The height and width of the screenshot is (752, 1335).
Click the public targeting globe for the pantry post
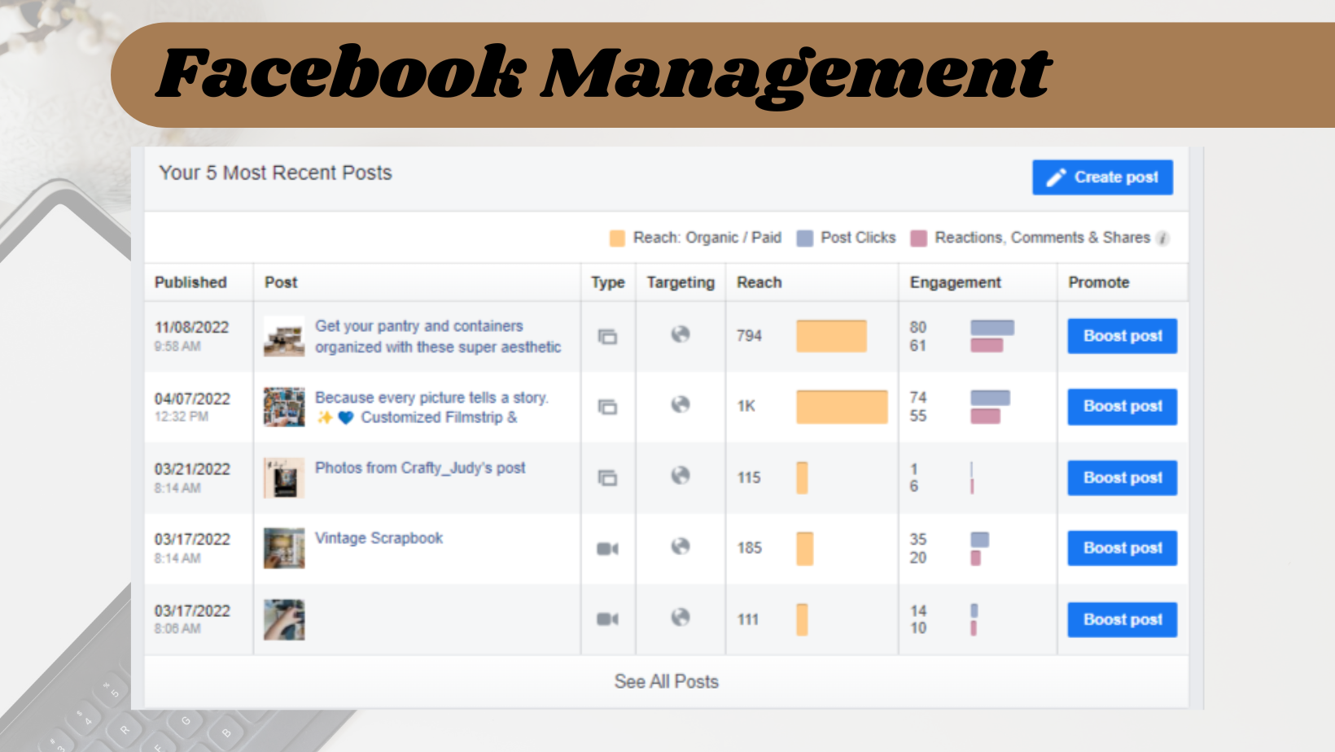[x=681, y=334]
